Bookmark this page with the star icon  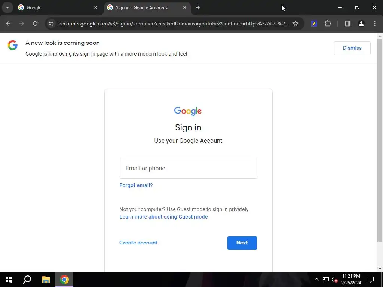(x=295, y=24)
